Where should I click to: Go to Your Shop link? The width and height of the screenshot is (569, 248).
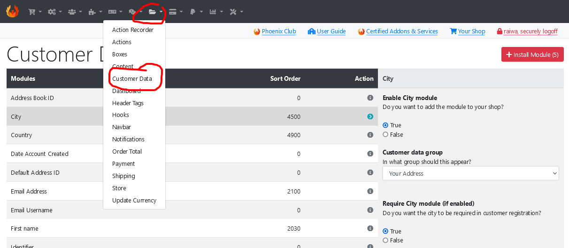pos(468,31)
